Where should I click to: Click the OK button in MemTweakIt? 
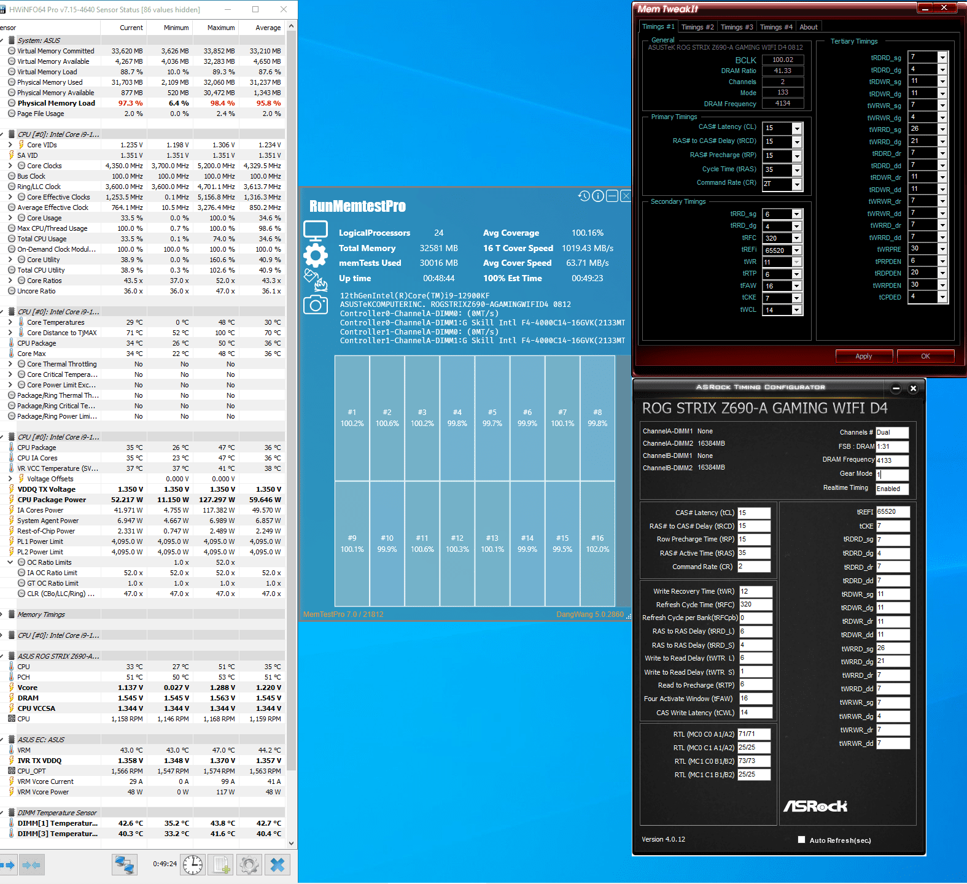[x=925, y=356]
